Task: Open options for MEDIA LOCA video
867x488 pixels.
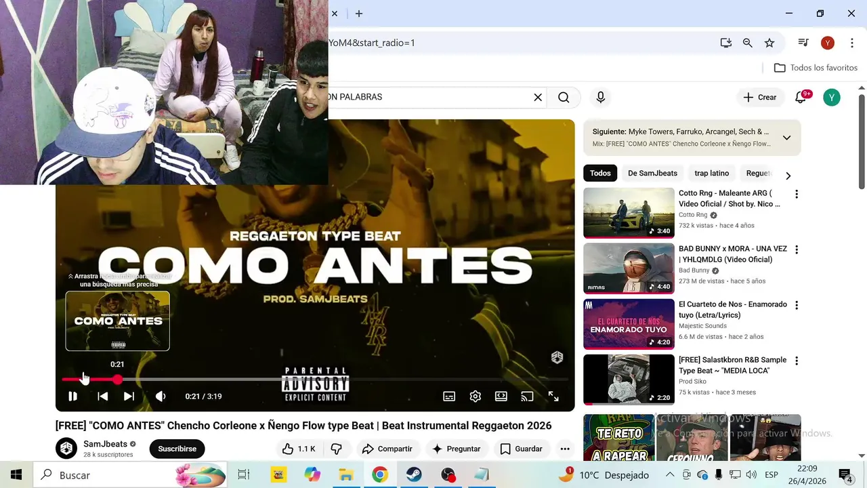Action: click(x=797, y=361)
